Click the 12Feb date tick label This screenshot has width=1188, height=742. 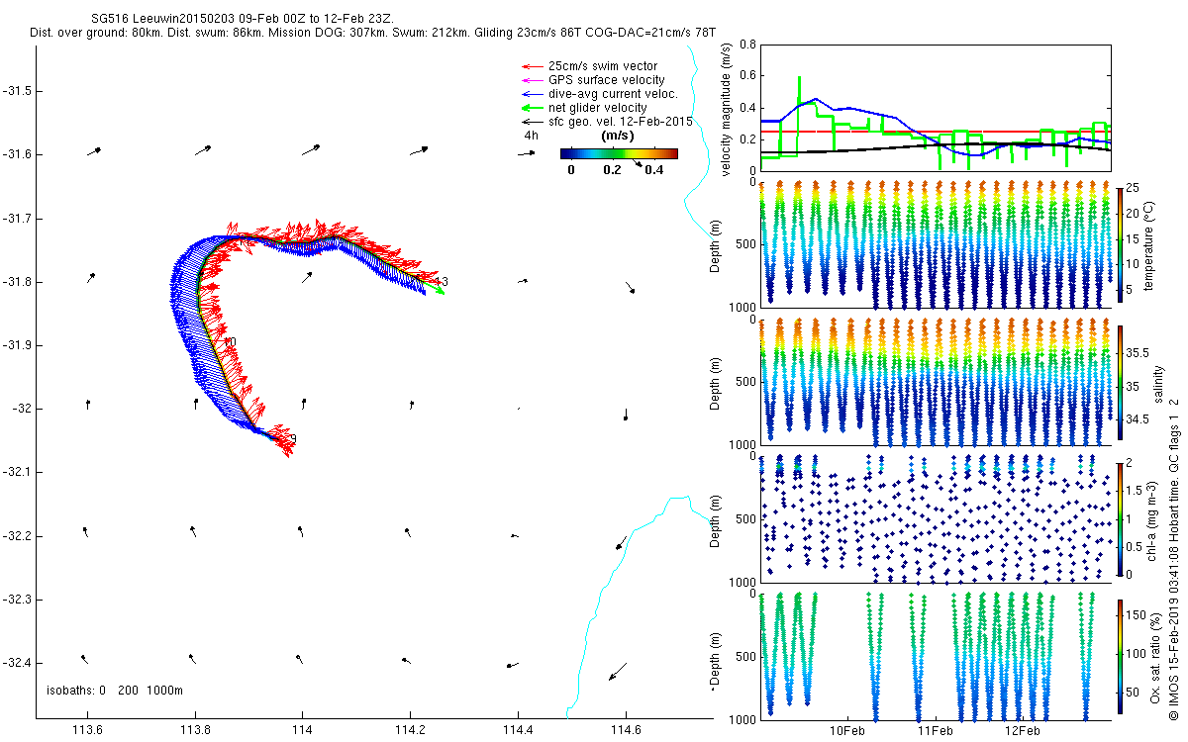tap(1022, 731)
